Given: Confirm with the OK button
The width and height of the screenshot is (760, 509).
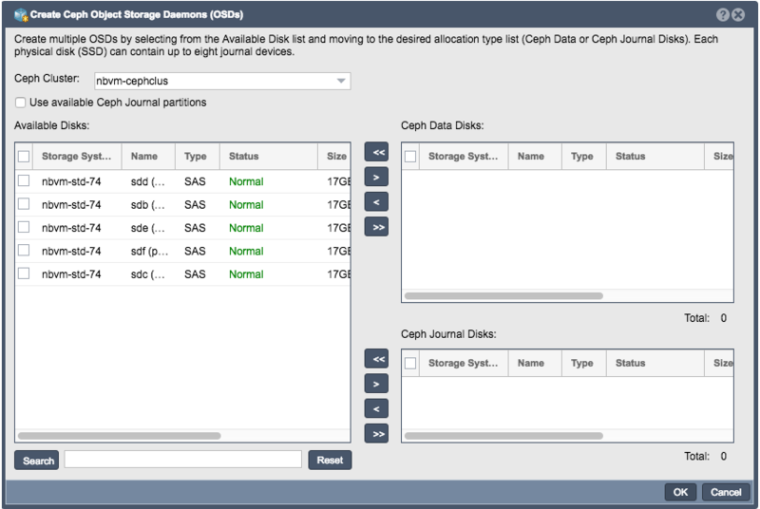Looking at the screenshot, I should tap(680, 492).
